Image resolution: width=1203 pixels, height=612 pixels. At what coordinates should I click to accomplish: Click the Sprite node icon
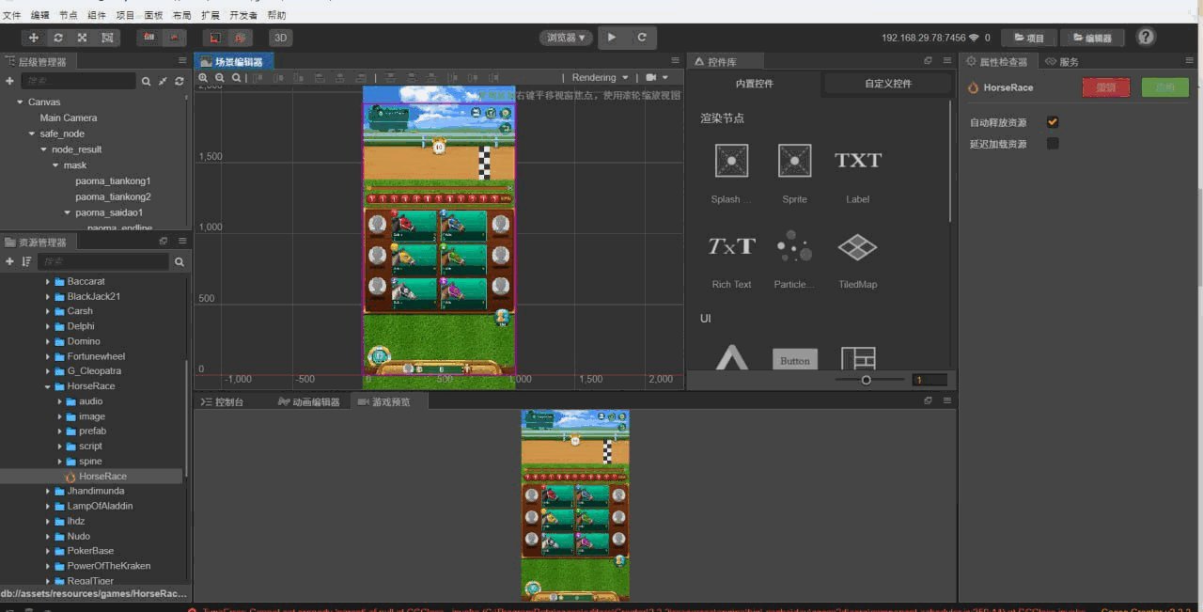[x=794, y=161]
